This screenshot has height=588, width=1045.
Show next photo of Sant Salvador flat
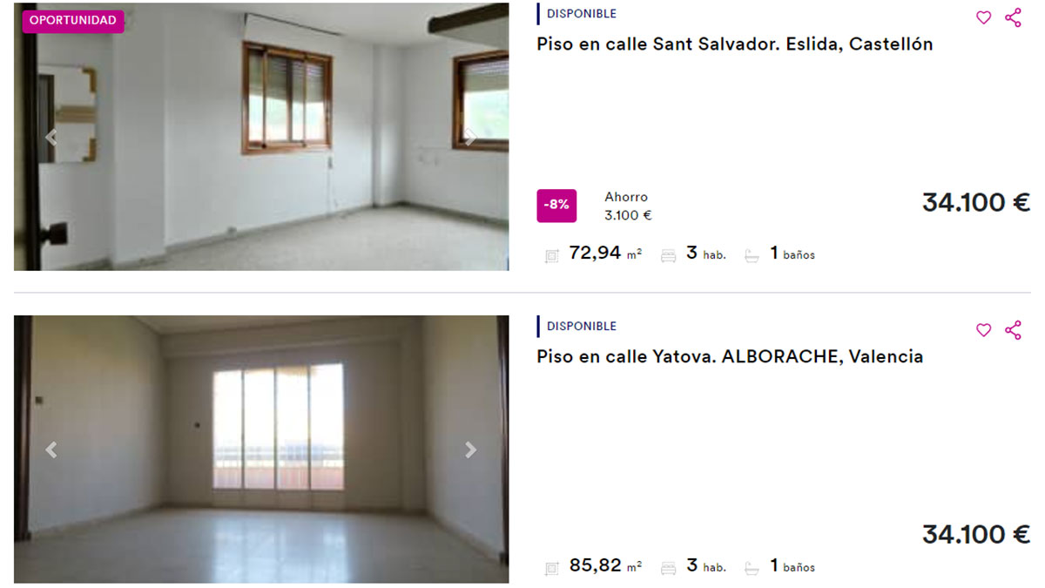coord(470,137)
